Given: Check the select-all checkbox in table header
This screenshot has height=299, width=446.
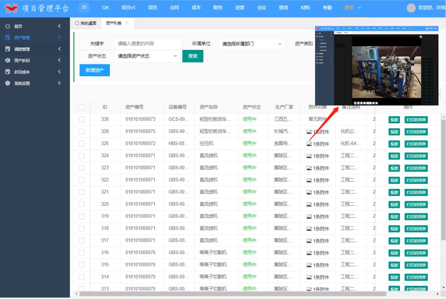Looking at the screenshot, I should coord(82,107).
